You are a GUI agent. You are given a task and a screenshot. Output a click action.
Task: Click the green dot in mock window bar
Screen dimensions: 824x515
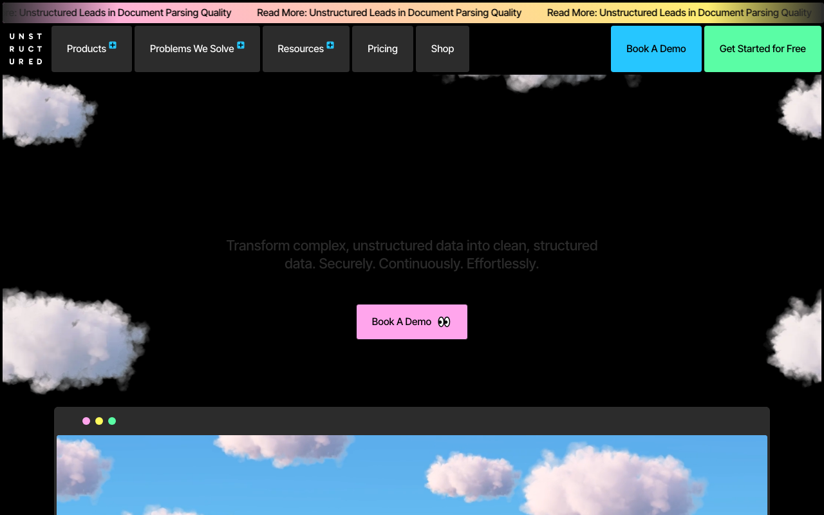point(112,421)
